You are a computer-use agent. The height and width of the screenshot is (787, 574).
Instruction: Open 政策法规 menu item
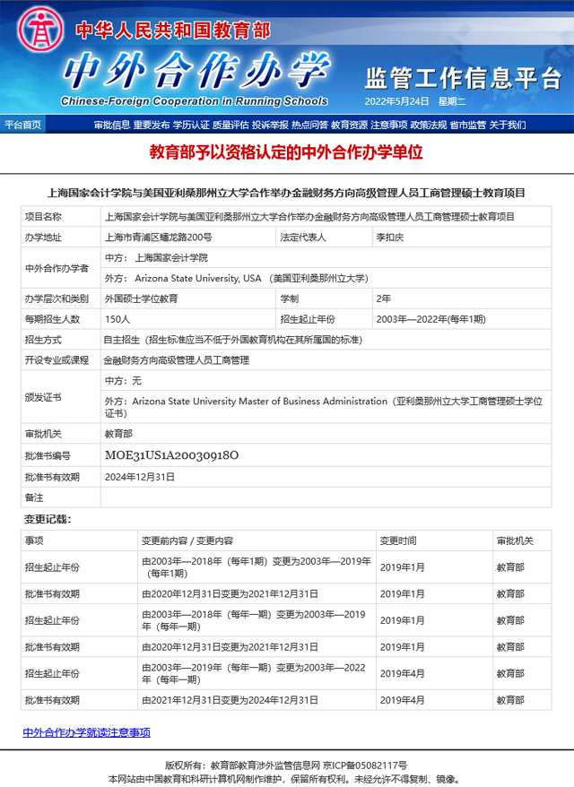click(429, 125)
